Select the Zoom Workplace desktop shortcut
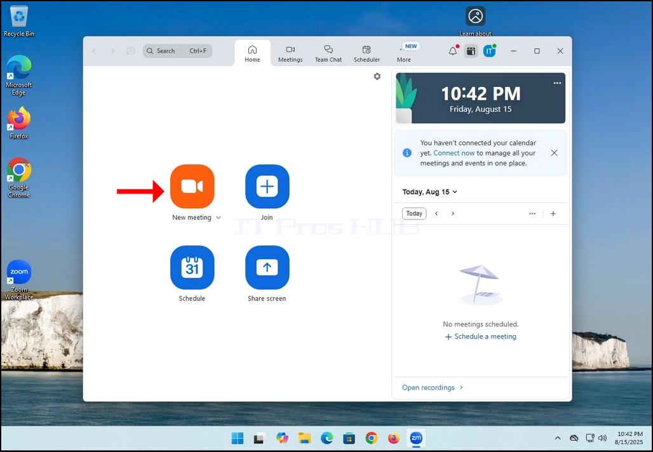 [19, 280]
